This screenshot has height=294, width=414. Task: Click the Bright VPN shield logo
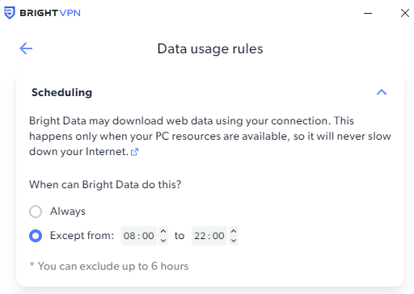click(10, 13)
